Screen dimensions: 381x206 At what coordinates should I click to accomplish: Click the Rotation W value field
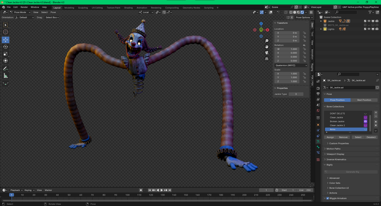287,49
